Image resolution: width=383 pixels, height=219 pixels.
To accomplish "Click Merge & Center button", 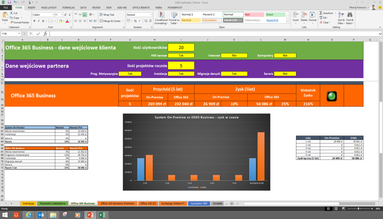I will 110,21.
